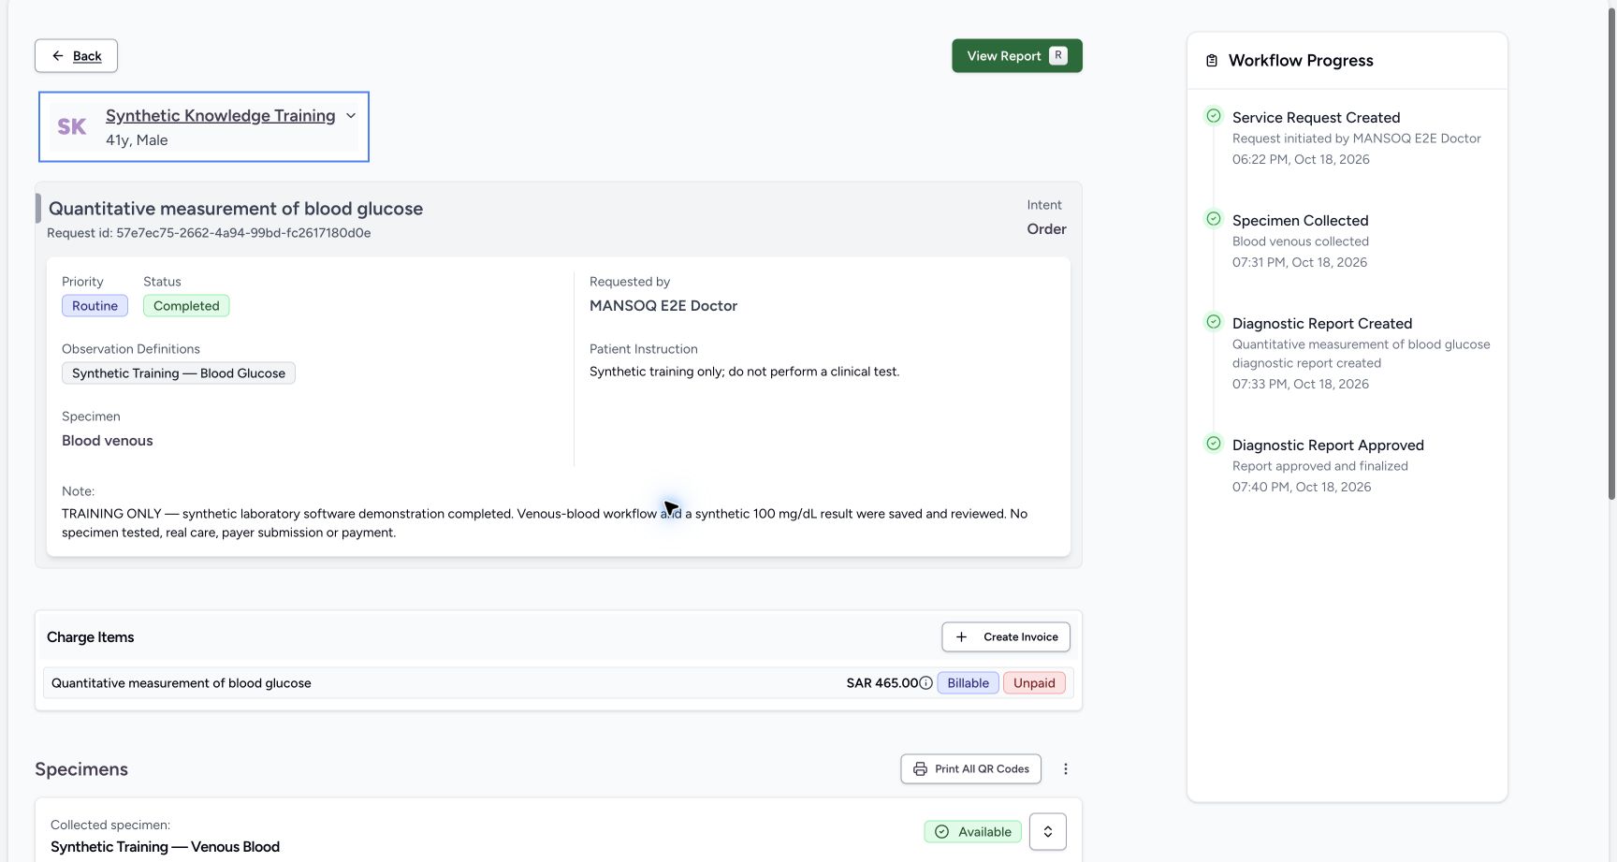This screenshot has height=862, width=1617.
Task: Expand the collected specimen toggle arrows
Action: (x=1048, y=832)
